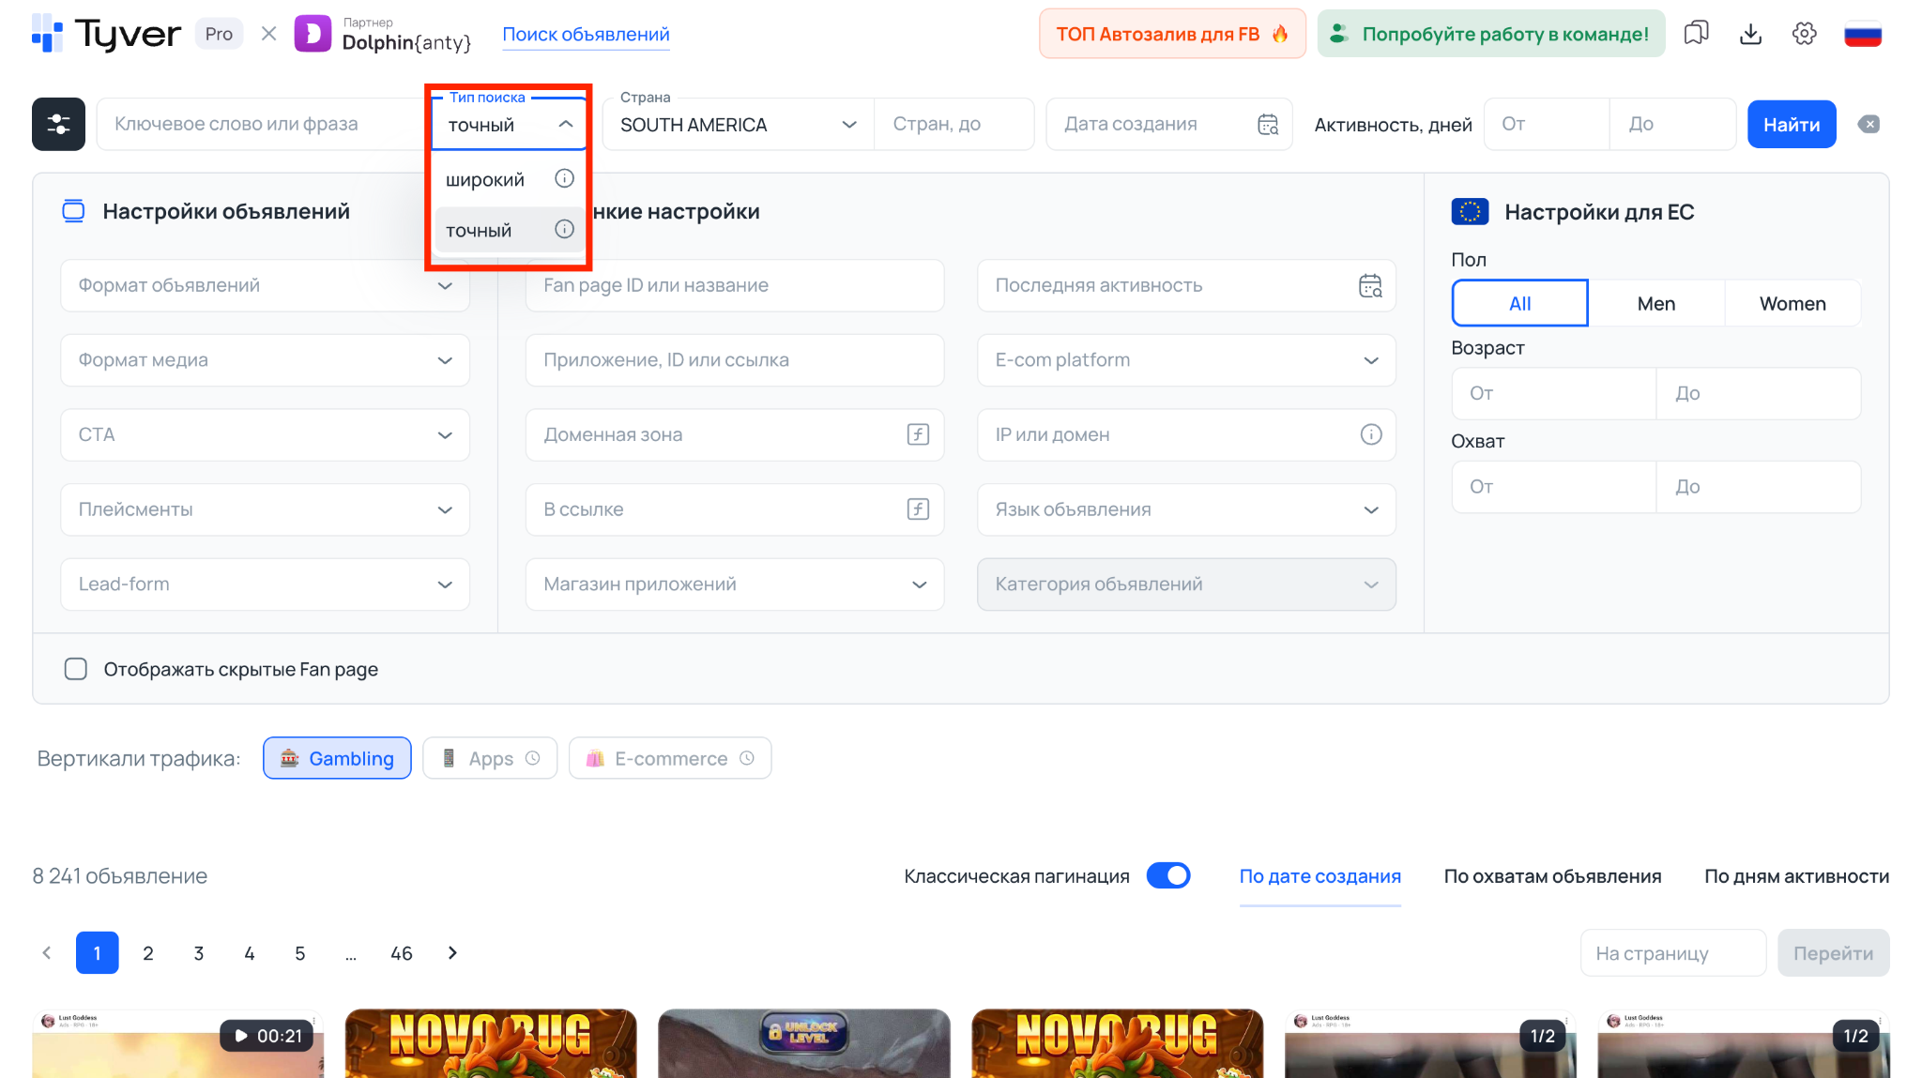Click the Найти search button
The width and height of the screenshot is (1922, 1078).
[x=1791, y=123]
